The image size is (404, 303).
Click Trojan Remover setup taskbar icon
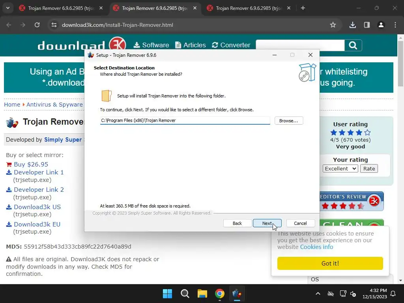237,294
